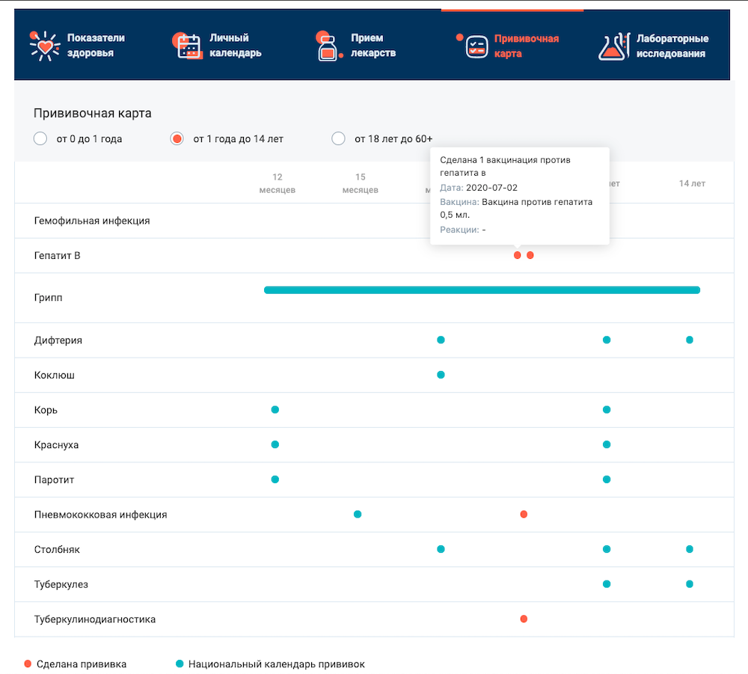Screen dimensions: 748x674
Task: Open the Показатели здоровья tab
Action: click(96, 46)
